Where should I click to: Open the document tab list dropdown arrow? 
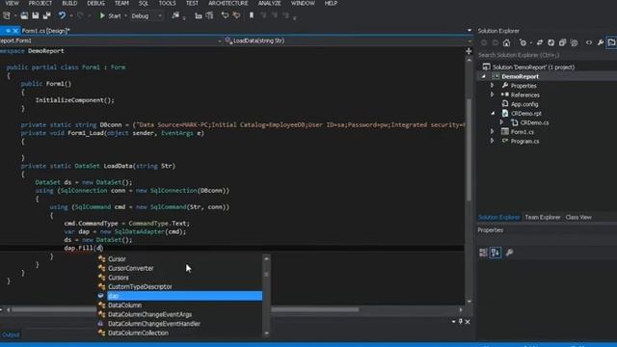click(x=469, y=30)
